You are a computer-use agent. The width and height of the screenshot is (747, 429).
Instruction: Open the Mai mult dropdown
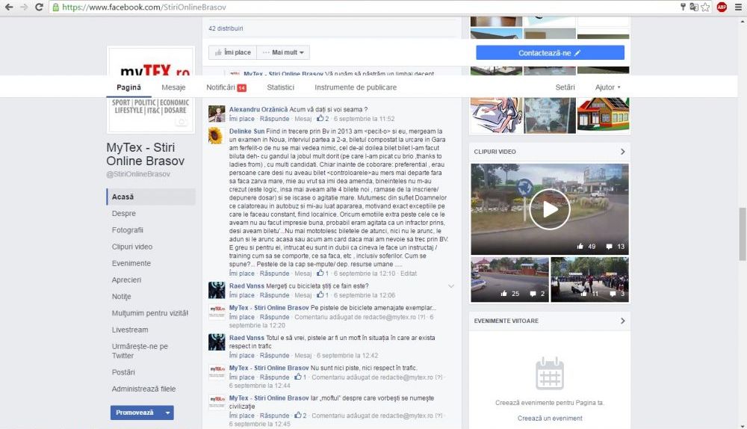click(x=283, y=52)
